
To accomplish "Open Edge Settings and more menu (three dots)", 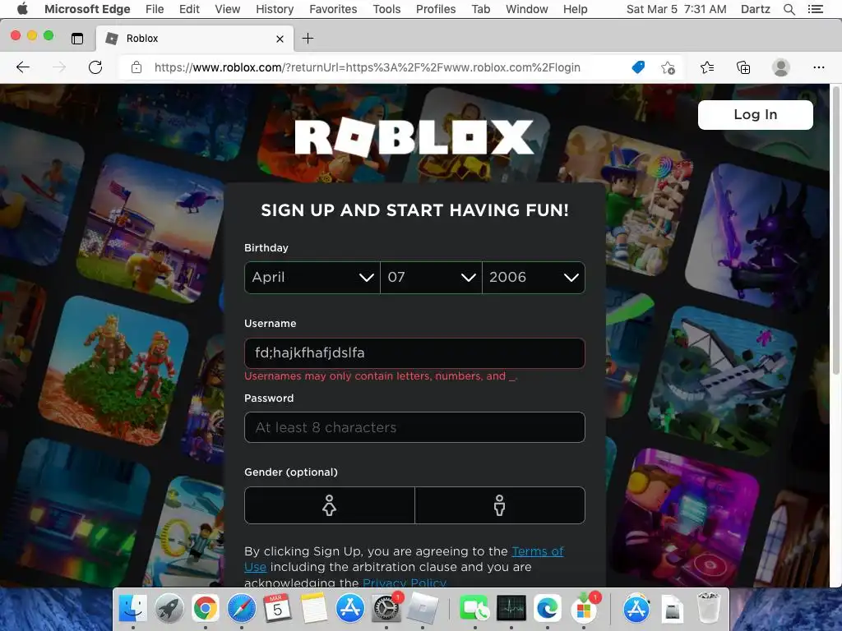I will tap(818, 67).
